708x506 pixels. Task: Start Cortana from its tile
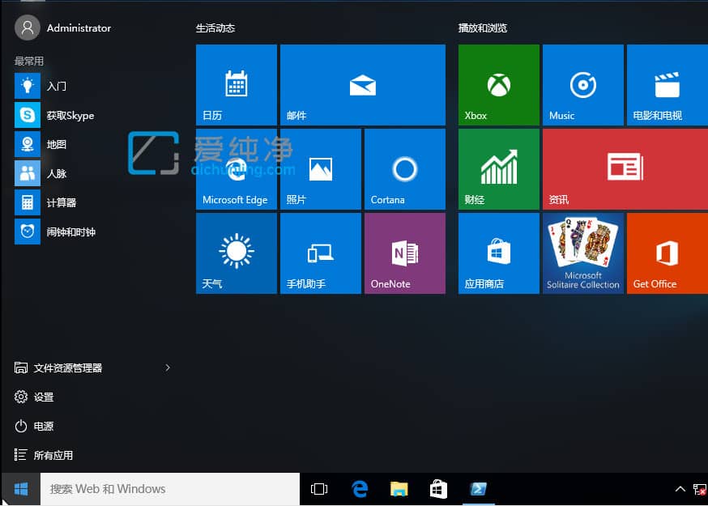pyautogui.click(x=404, y=168)
